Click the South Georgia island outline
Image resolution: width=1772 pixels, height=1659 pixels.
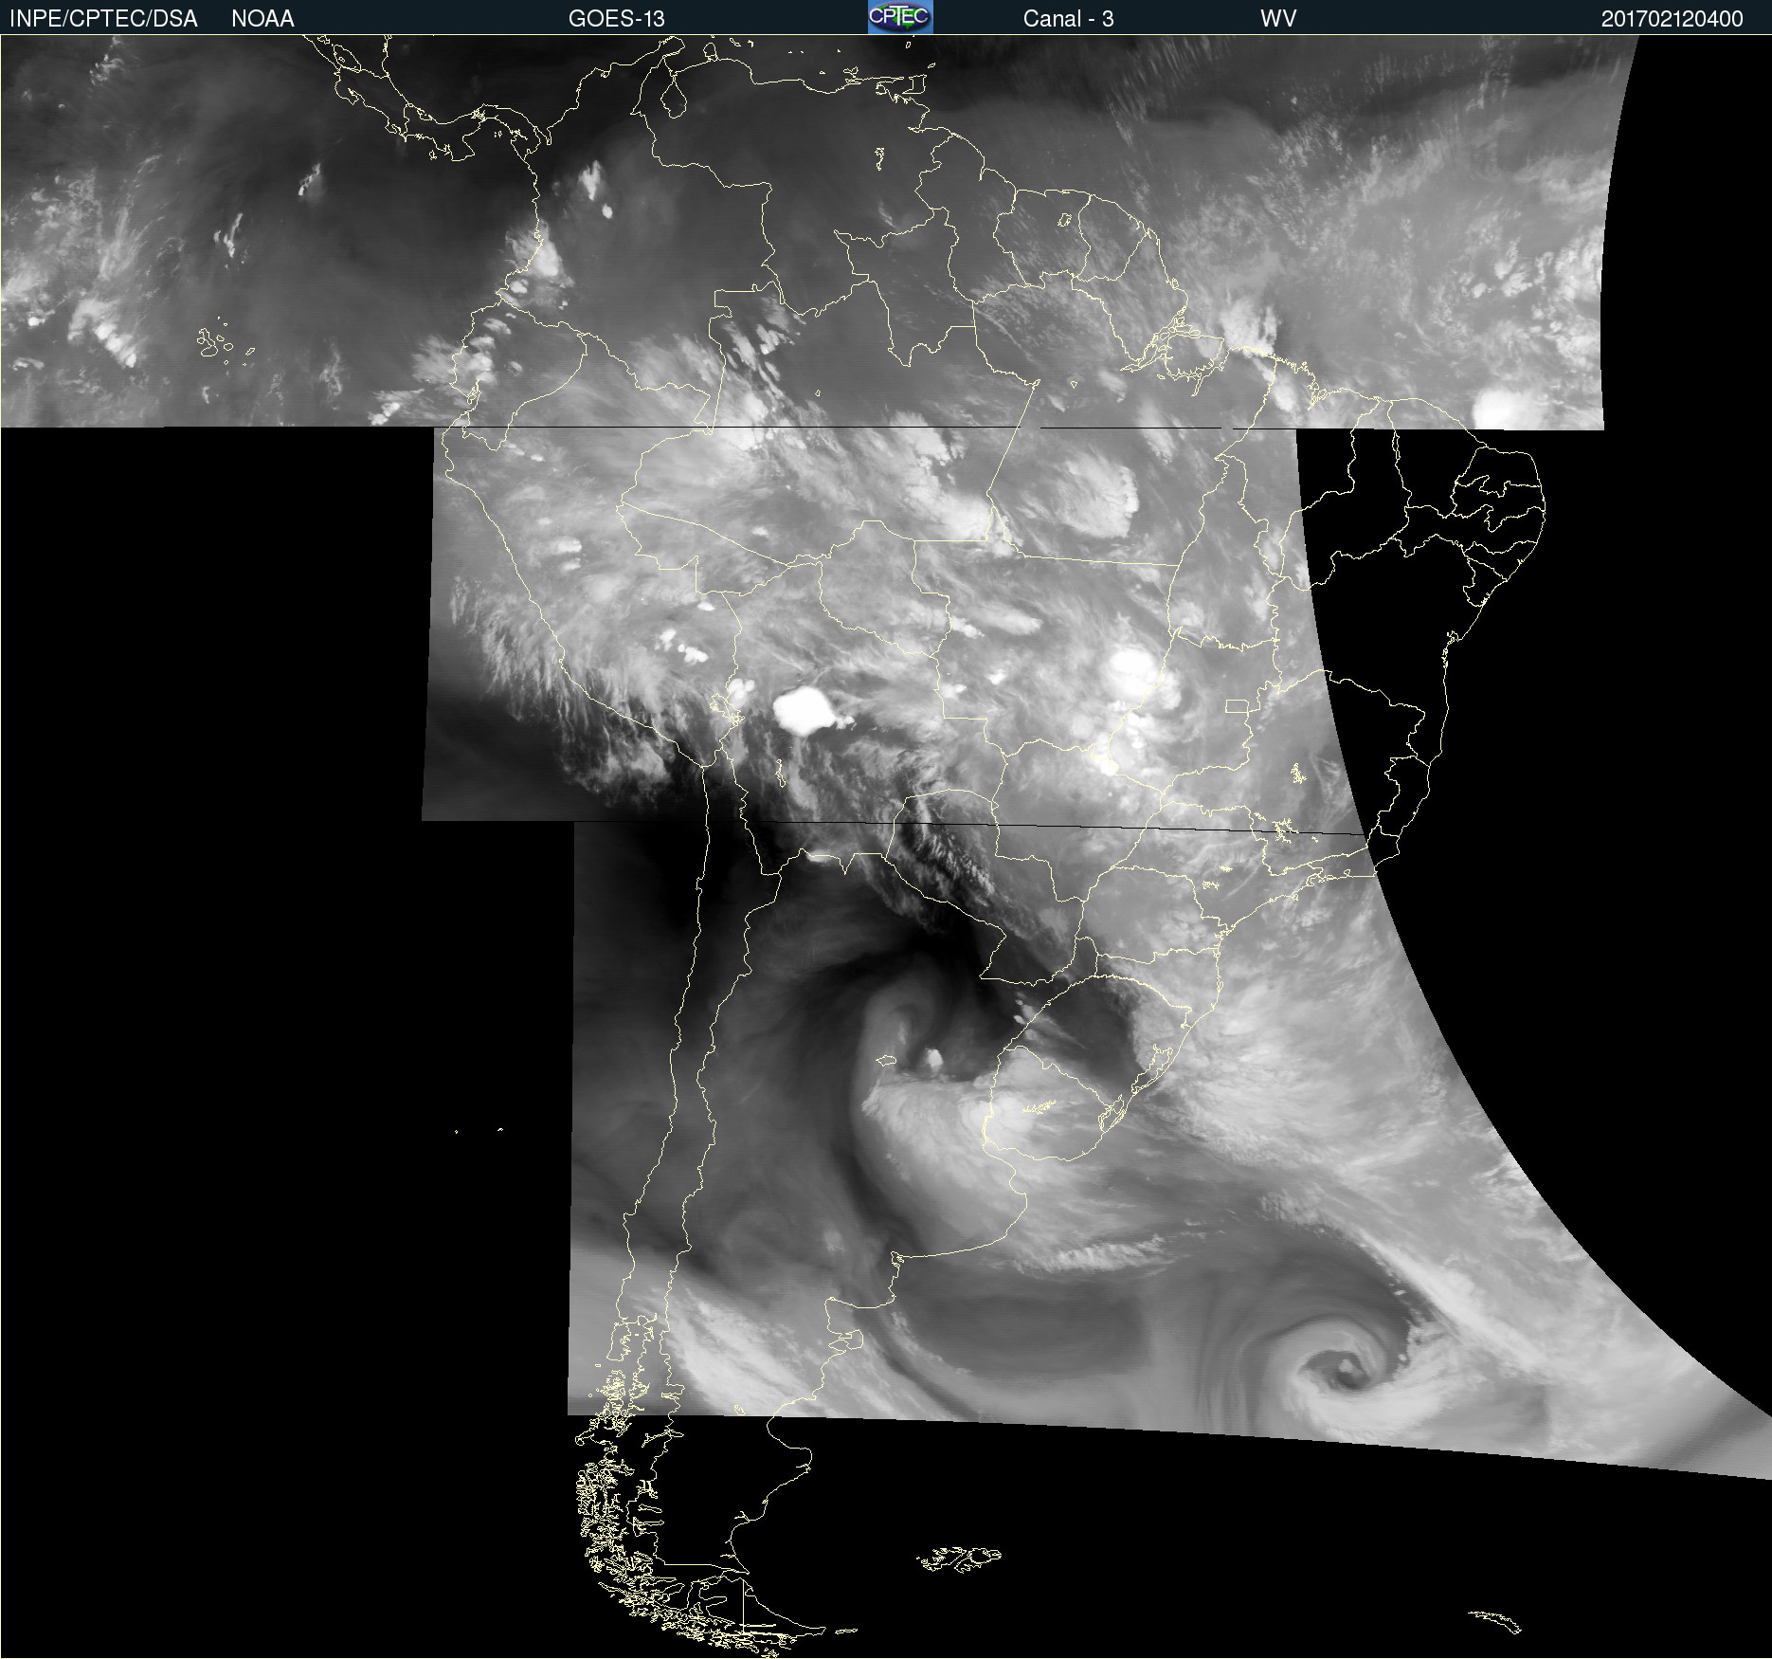point(1495,1620)
